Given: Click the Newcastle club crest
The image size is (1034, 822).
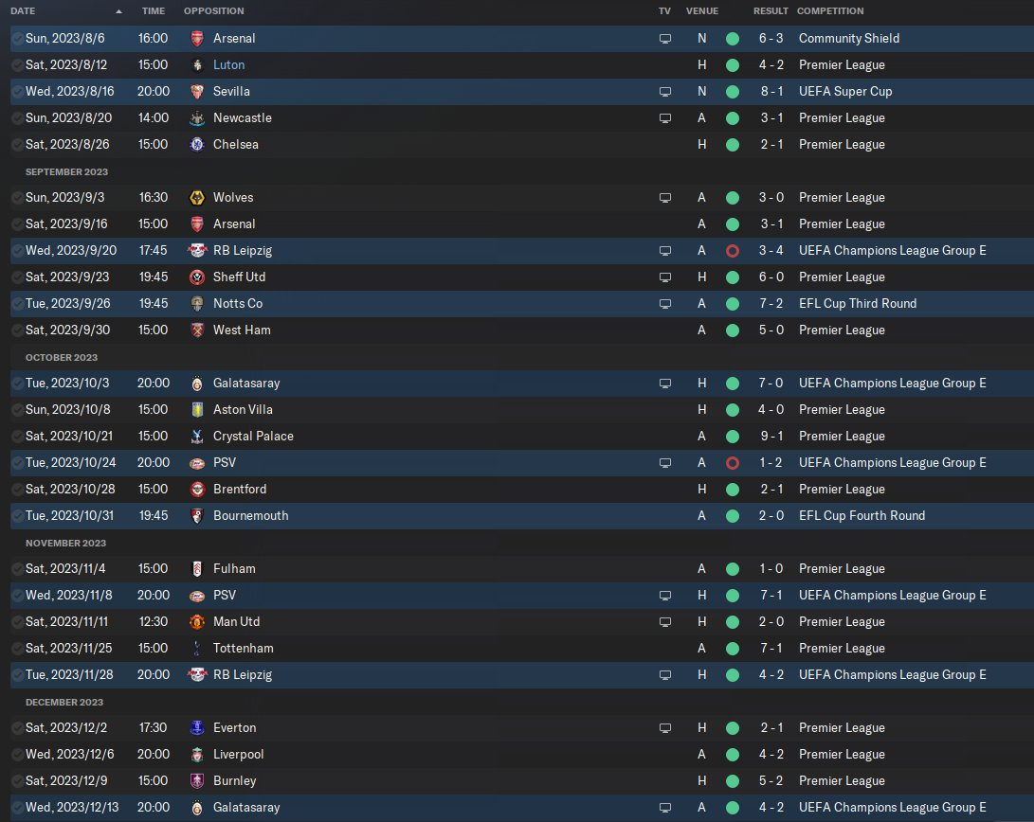Looking at the screenshot, I should [x=197, y=118].
